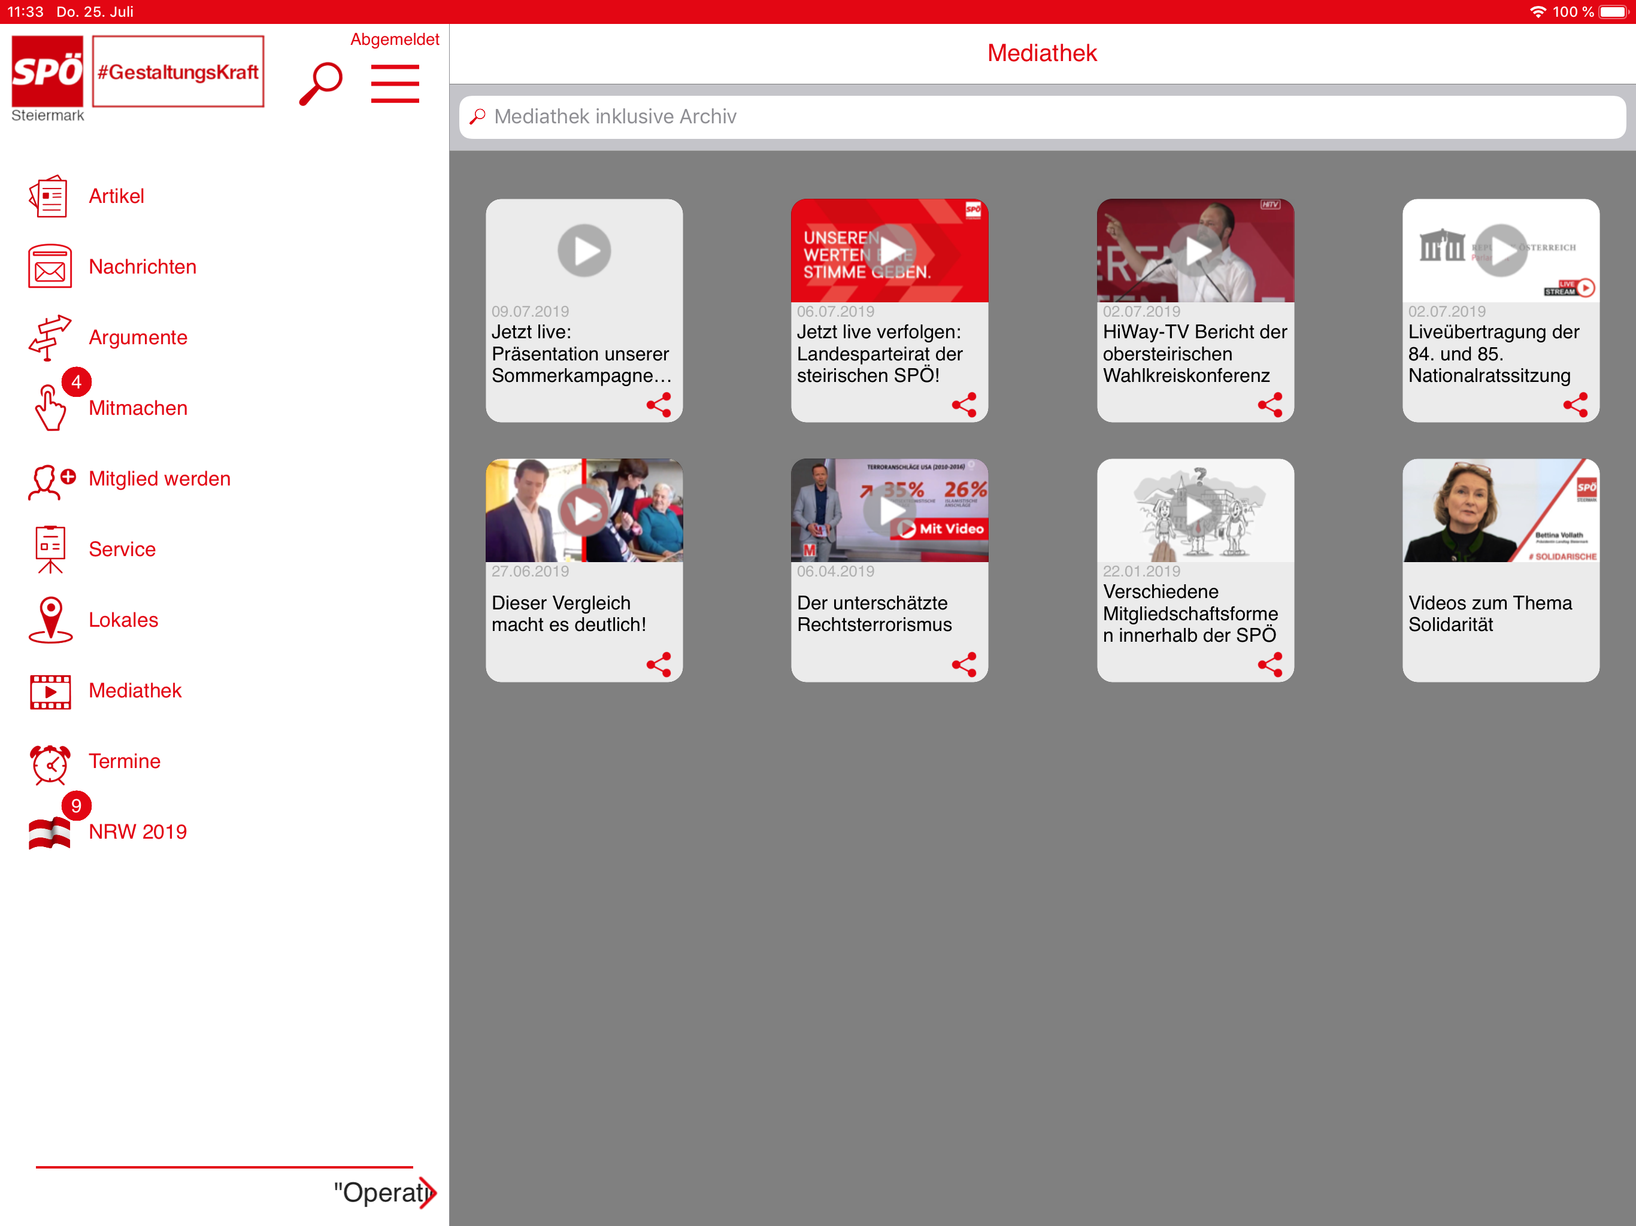The image size is (1636, 1226).
Task: Tap the Mitmachen hand pointer icon
Action: coord(49,408)
